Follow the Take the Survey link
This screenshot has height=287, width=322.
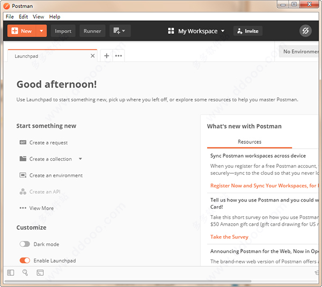pyautogui.click(x=229, y=237)
